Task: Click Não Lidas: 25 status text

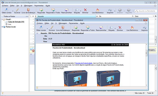Action: (x=140, y=93)
